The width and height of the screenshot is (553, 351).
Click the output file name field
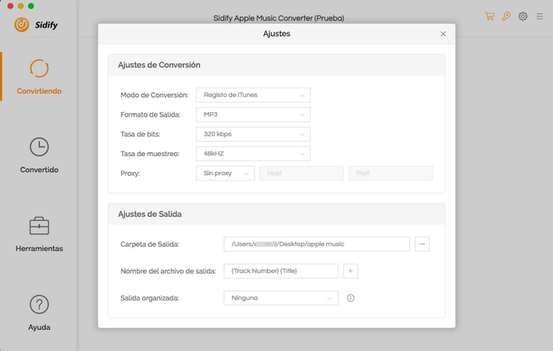pos(280,271)
